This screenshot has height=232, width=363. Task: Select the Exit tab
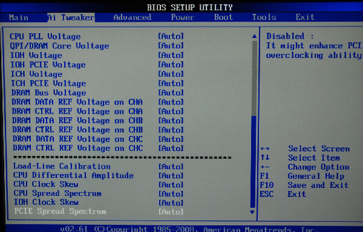305,17
